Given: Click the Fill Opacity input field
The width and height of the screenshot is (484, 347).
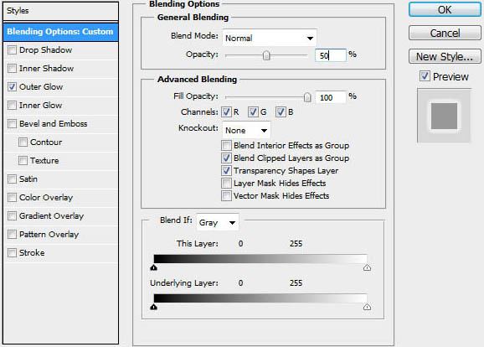Looking at the screenshot, I should point(331,97).
